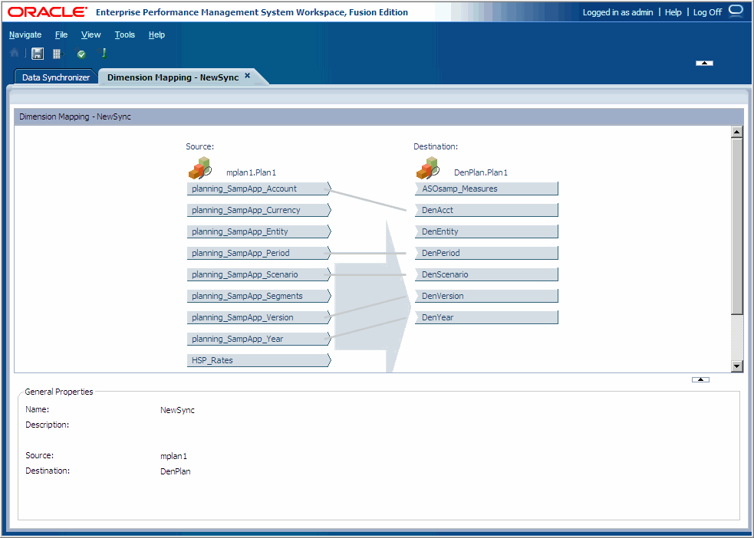Click the scroll up arrow of the mapping scrollbar
Viewport: 754px width, 538px height.
click(736, 132)
